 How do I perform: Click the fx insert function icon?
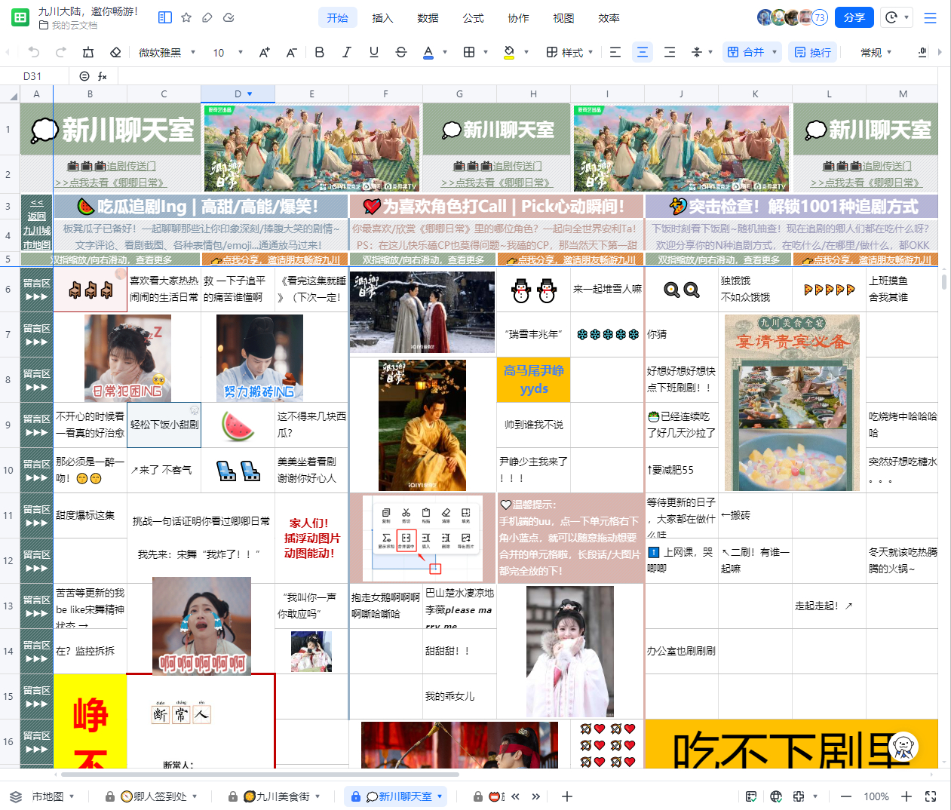(103, 76)
